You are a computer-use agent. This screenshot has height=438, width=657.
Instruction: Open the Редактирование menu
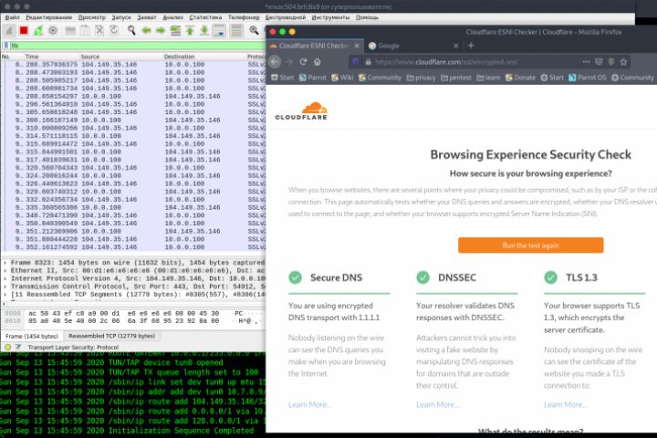coord(48,17)
